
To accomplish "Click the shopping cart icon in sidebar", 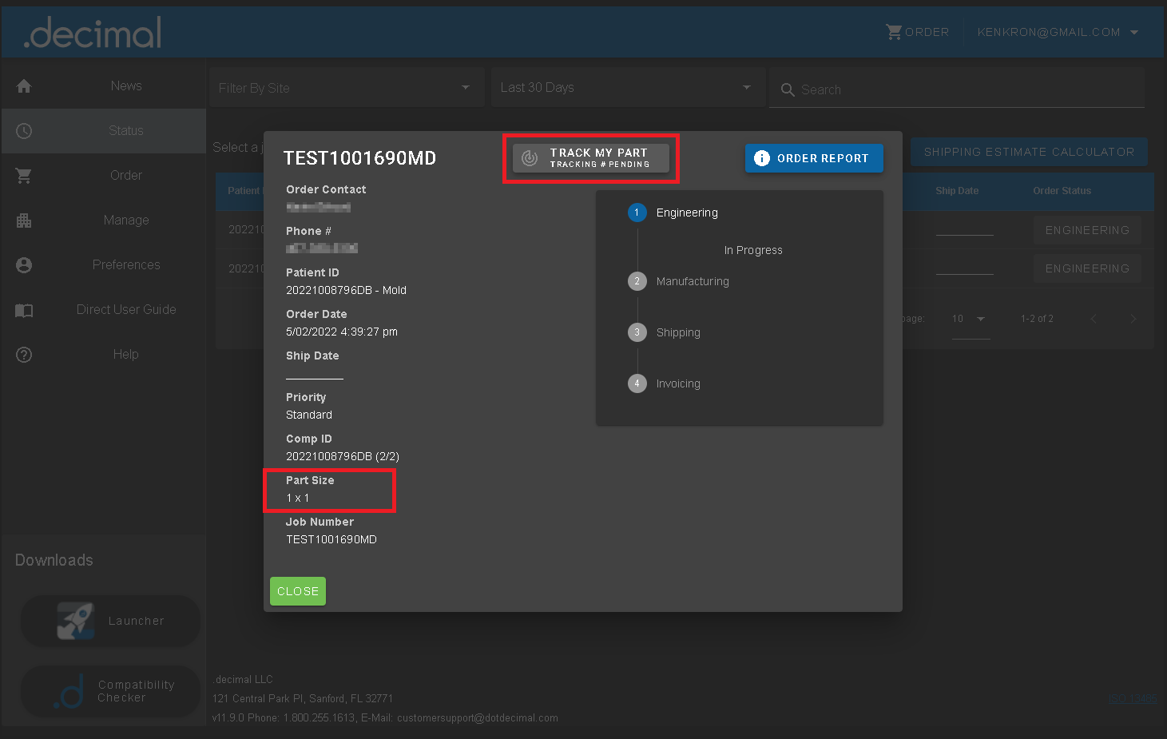I will tap(24, 176).
